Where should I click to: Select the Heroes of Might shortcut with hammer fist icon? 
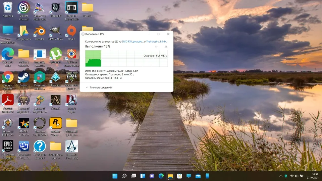(x=40, y=104)
